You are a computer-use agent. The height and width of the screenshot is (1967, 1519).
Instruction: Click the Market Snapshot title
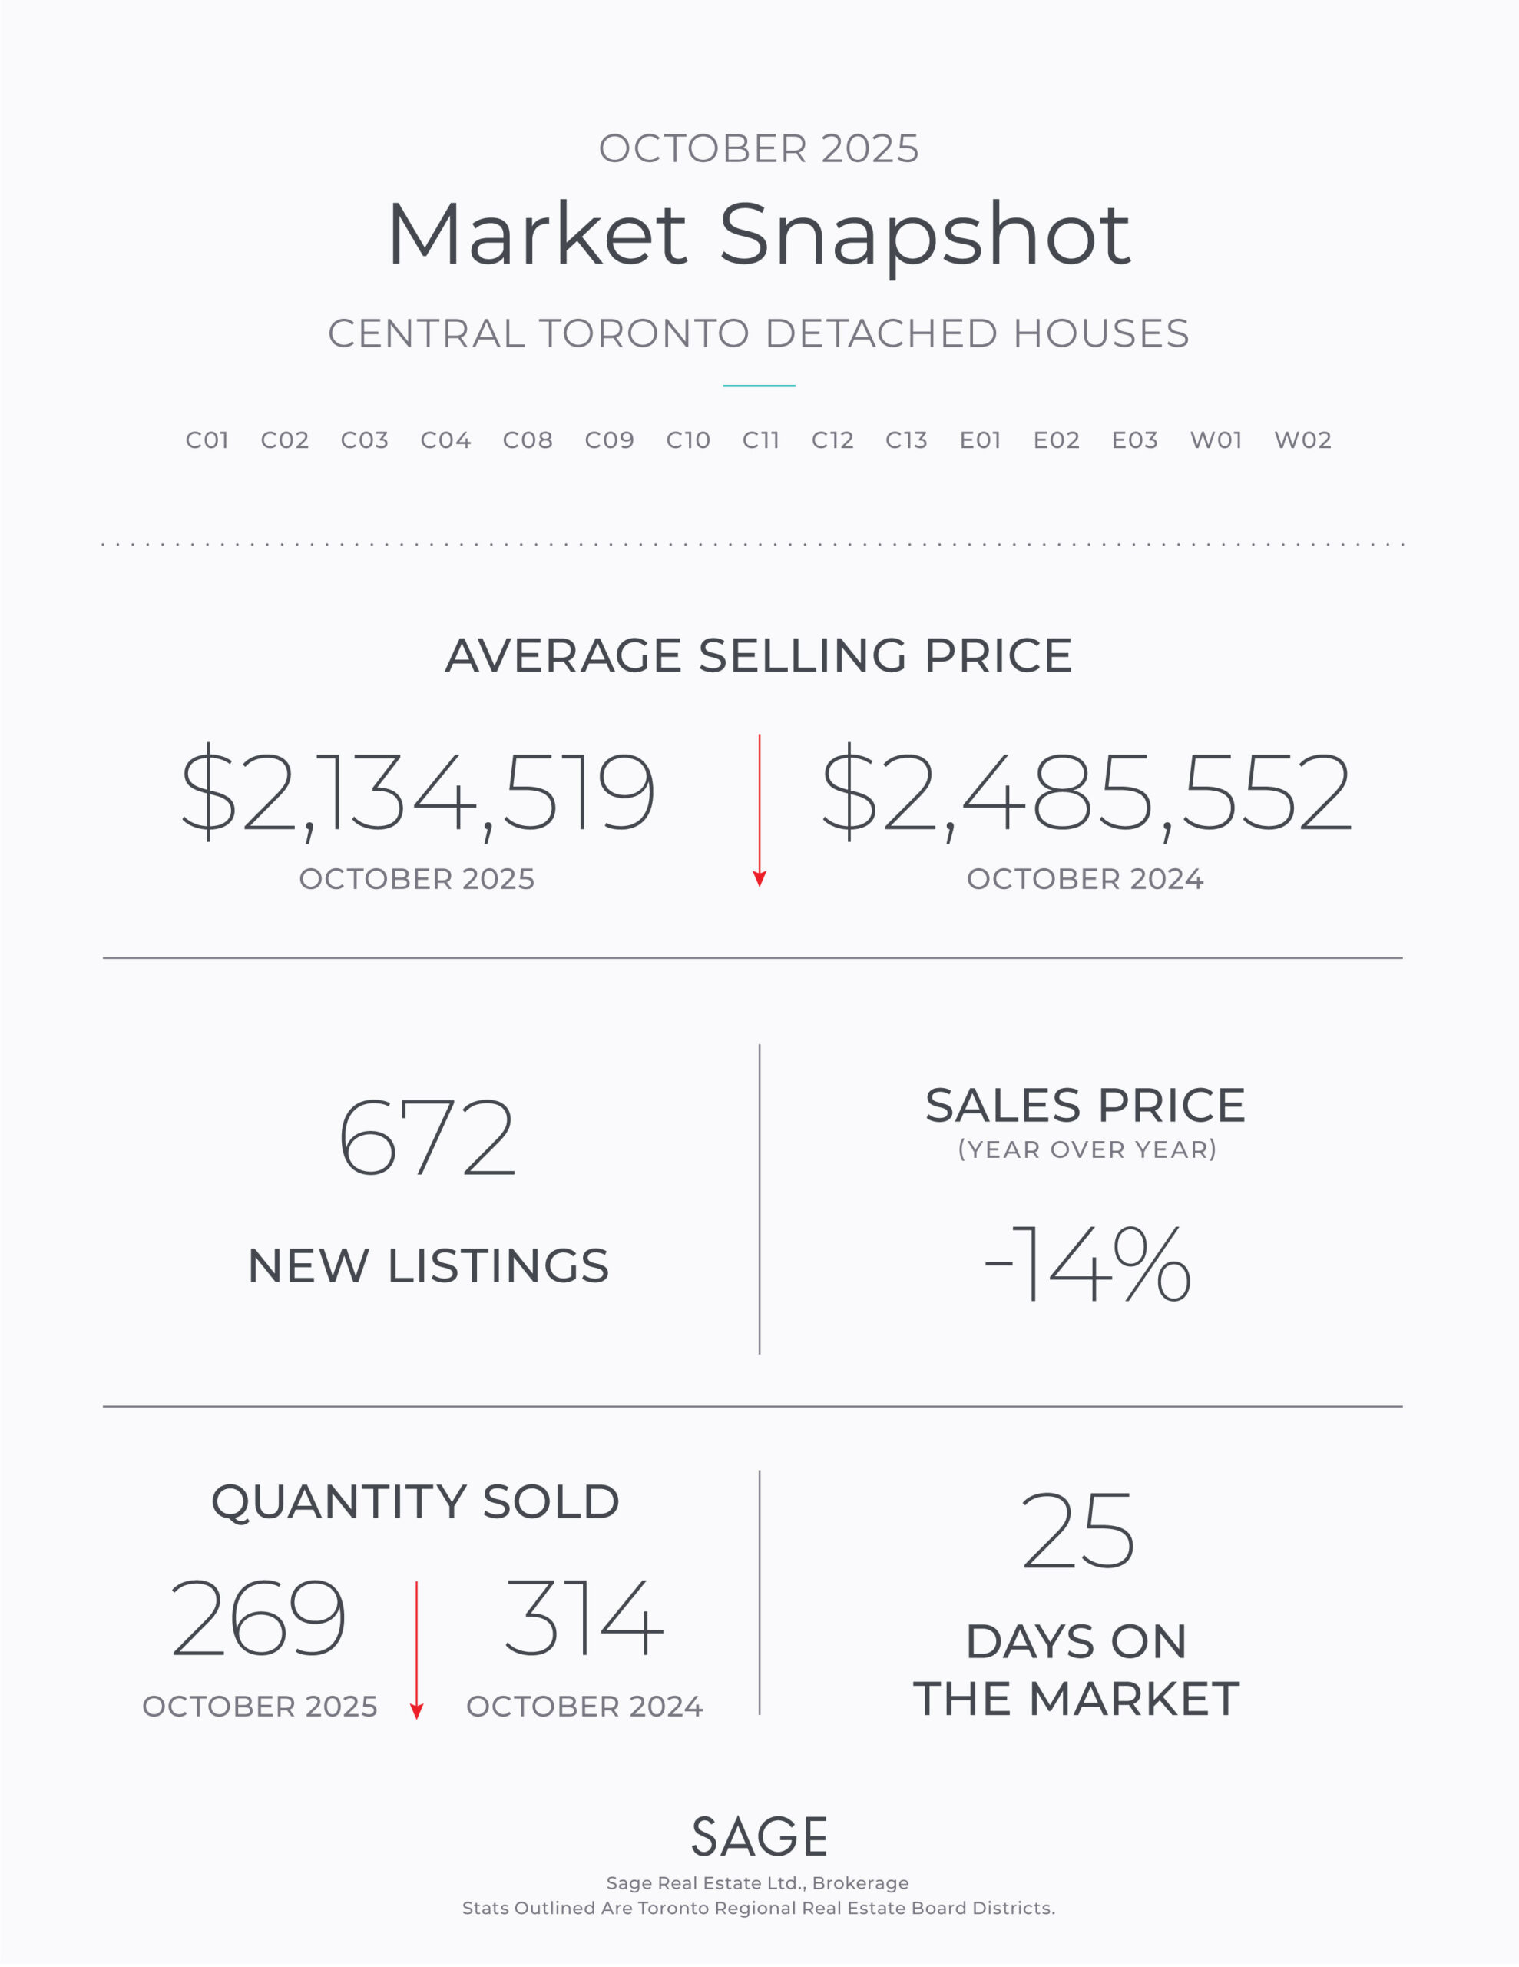(x=759, y=234)
